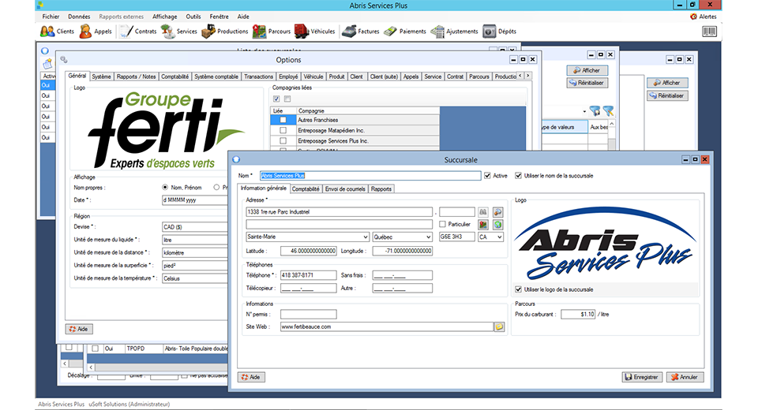758x410 pixels.
Task: Click the upper Afficher button
Action: tap(587, 70)
